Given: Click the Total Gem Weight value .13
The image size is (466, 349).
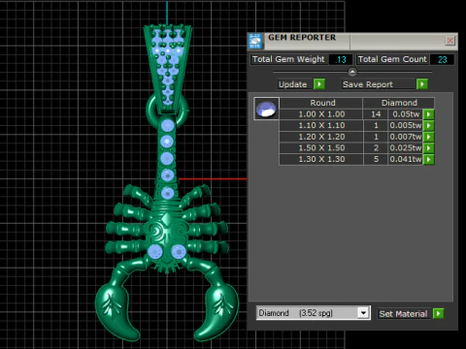Looking at the screenshot, I should click(341, 59).
